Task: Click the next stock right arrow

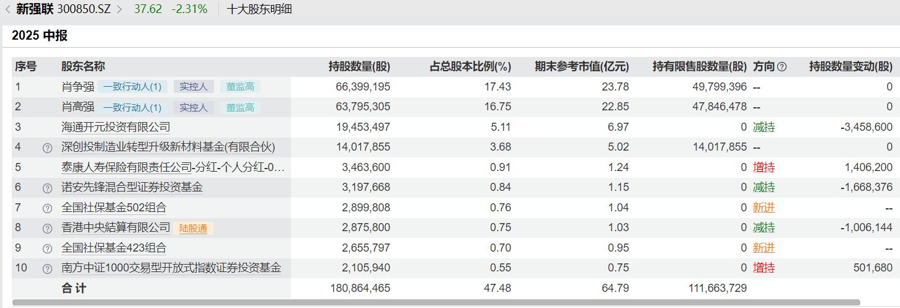Action: click(120, 9)
